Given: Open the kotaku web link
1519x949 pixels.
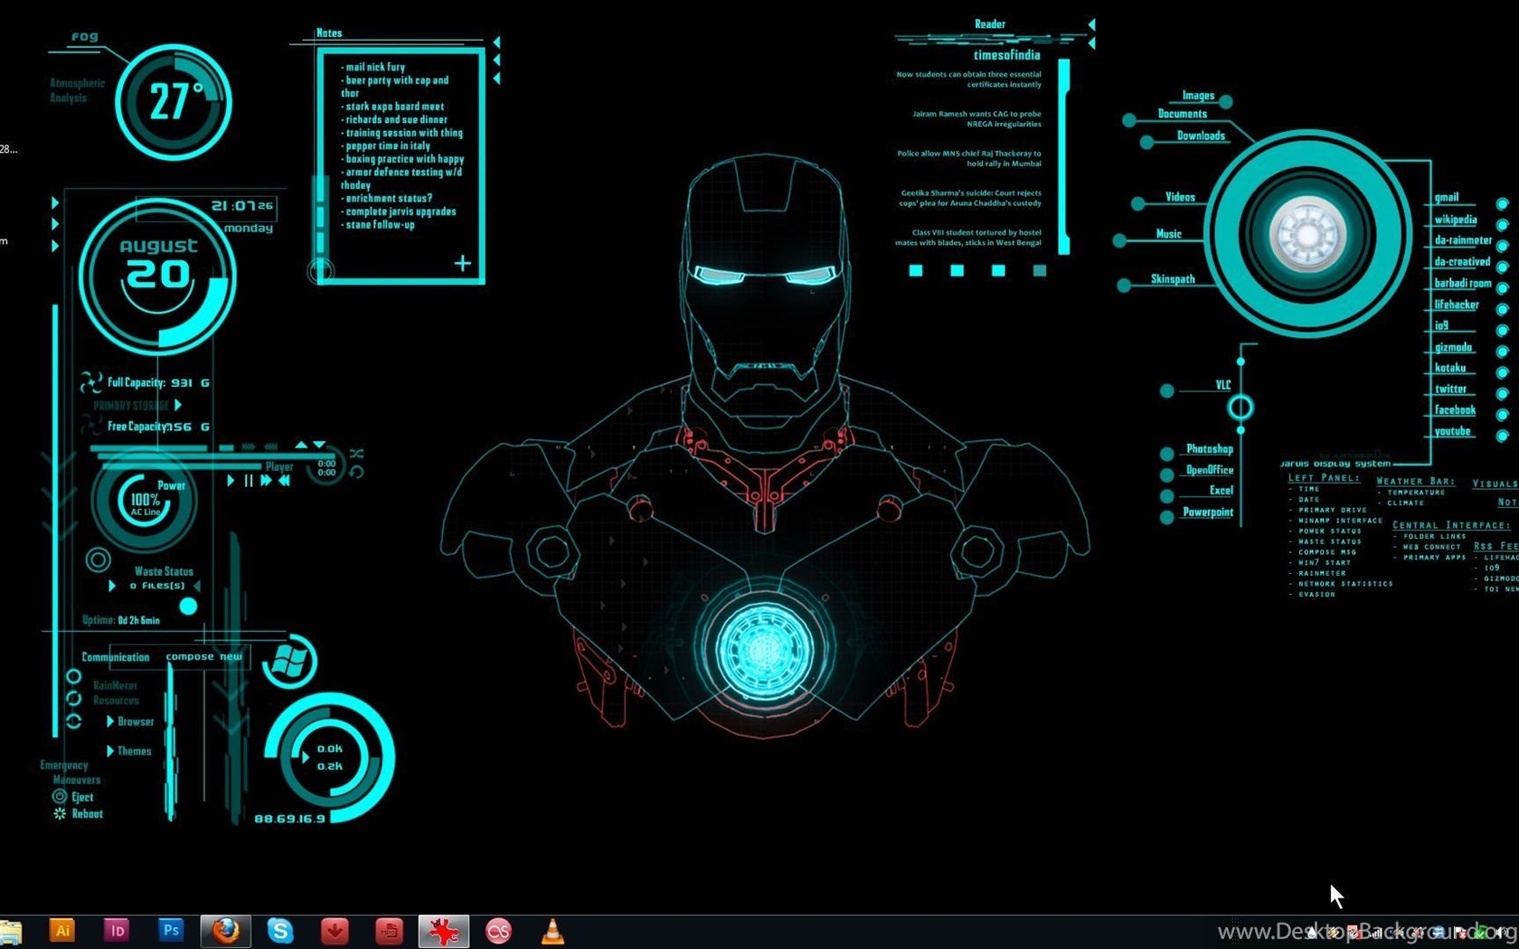Looking at the screenshot, I should tap(1449, 368).
